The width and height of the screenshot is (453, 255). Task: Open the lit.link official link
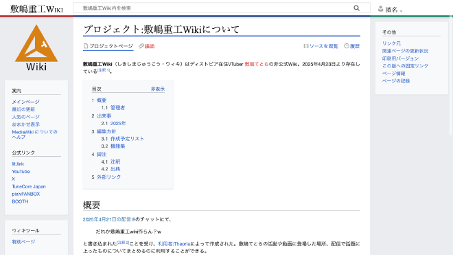pyautogui.click(x=18, y=164)
